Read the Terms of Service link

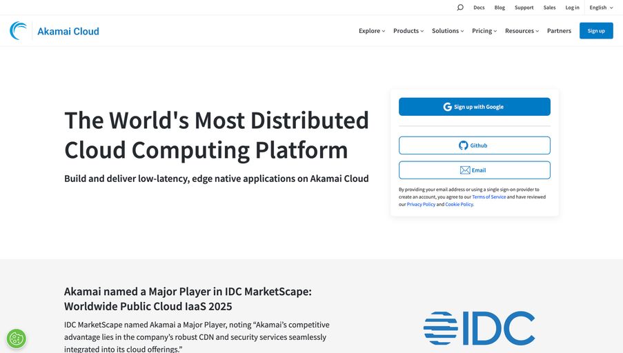point(488,197)
